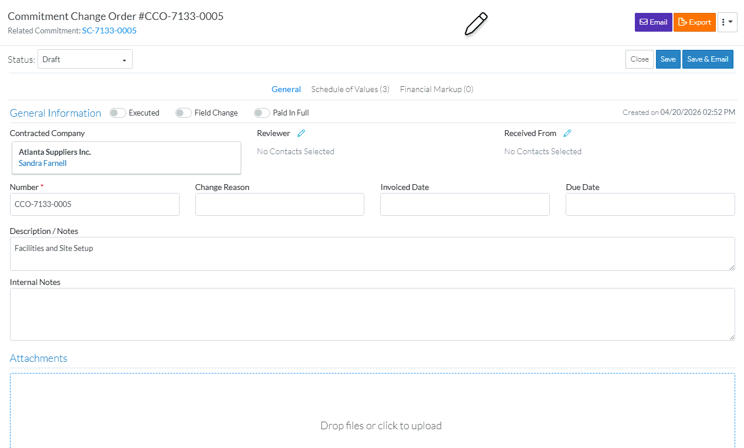Click the Close button
The width and height of the screenshot is (744, 448).
tap(640, 59)
